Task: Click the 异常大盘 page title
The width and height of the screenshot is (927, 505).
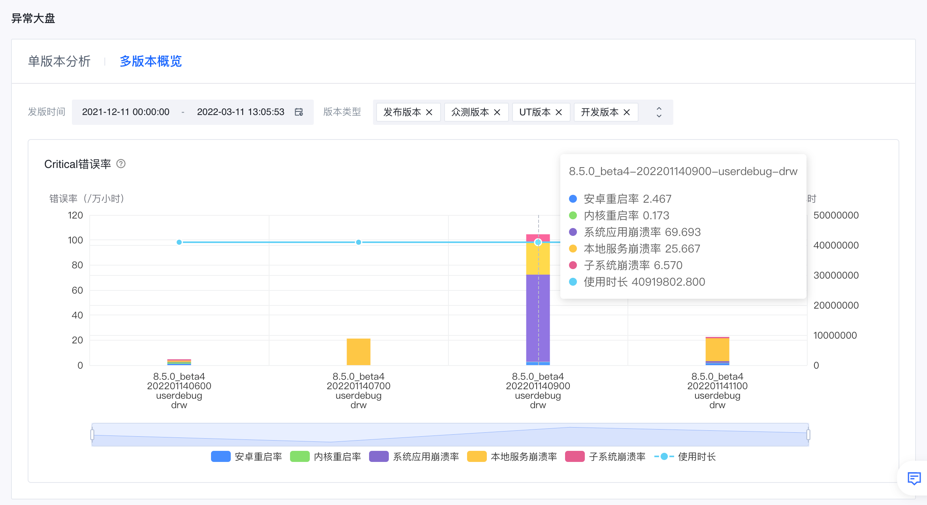Action: click(33, 18)
